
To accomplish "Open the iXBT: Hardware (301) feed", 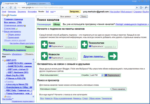I will (18, 72).
